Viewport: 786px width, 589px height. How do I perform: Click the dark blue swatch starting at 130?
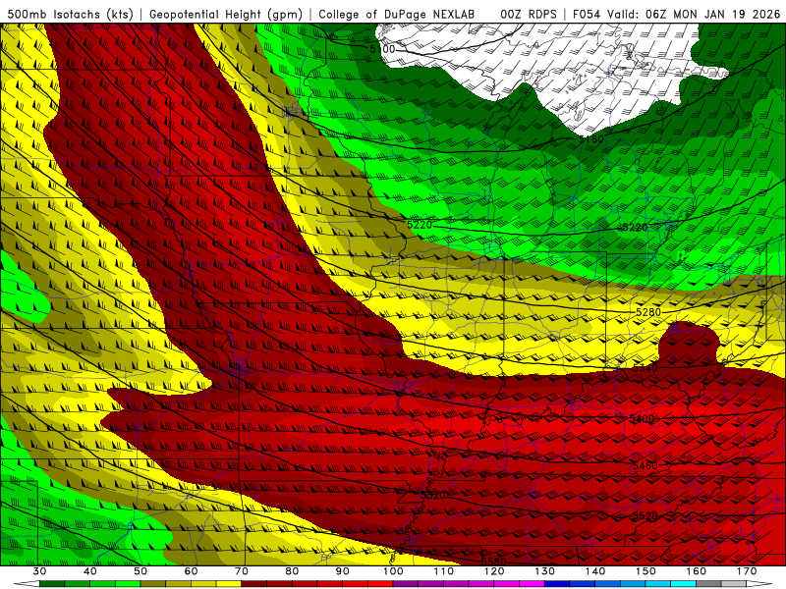click(557, 584)
